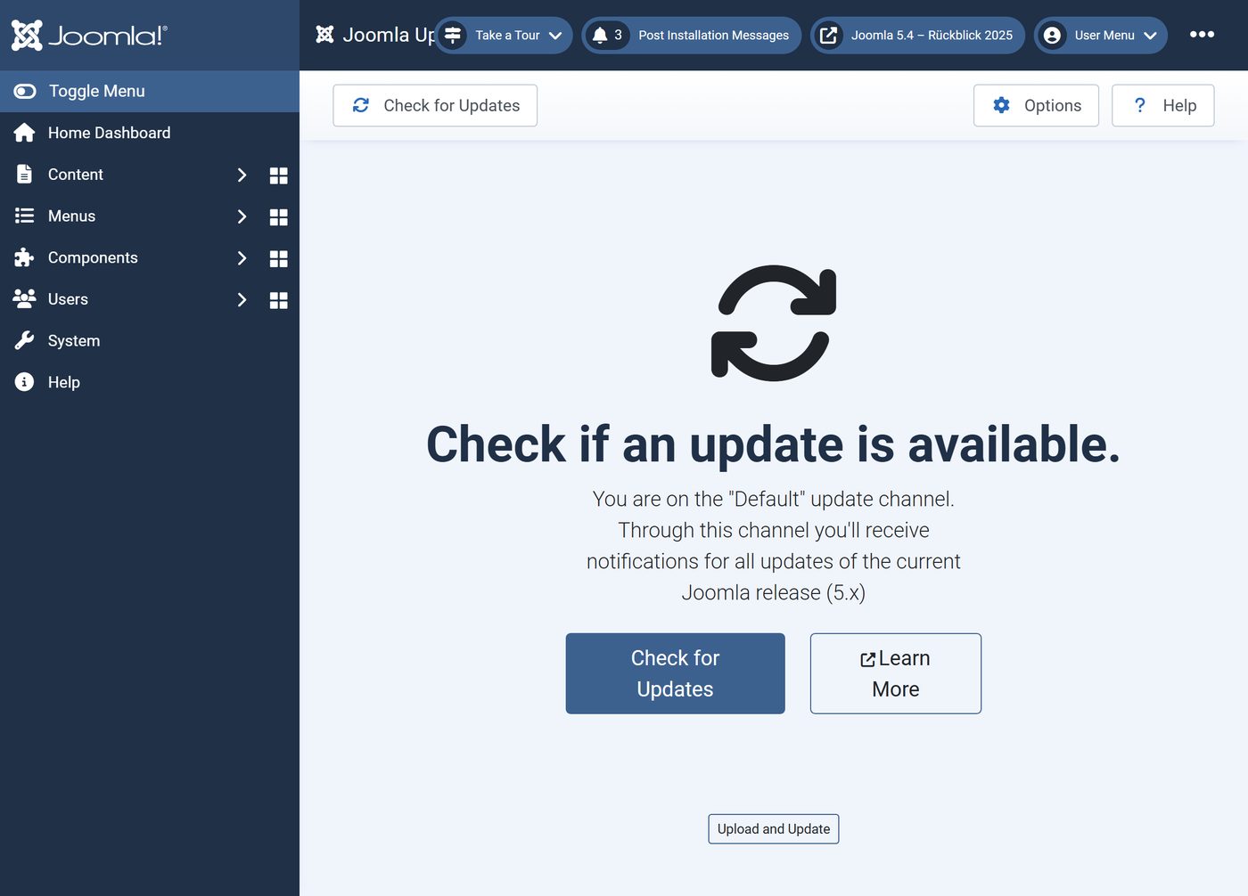The width and height of the screenshot is (1248, 896).
Task: Expand the Menus submenu chevron
Action: (242, 216)
